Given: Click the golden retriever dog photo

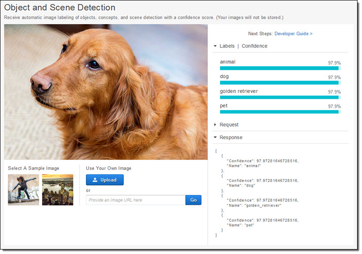Looking at the screenshot, I should coord(106,92).
